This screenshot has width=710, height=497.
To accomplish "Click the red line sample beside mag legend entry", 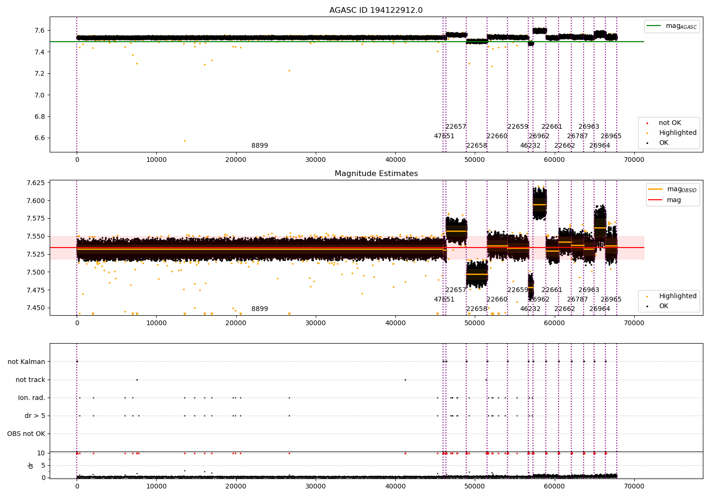I will click(655, 200).
